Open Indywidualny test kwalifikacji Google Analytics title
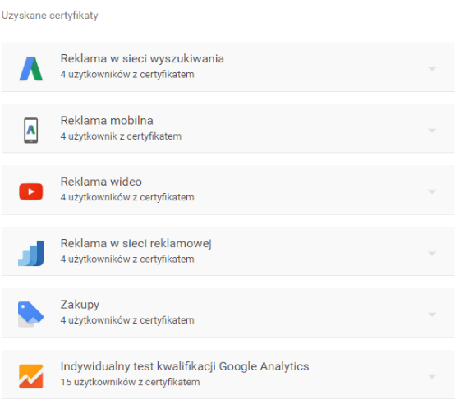Image resolution: width=455 pixels, height=409 pixels. coord(185,366)
